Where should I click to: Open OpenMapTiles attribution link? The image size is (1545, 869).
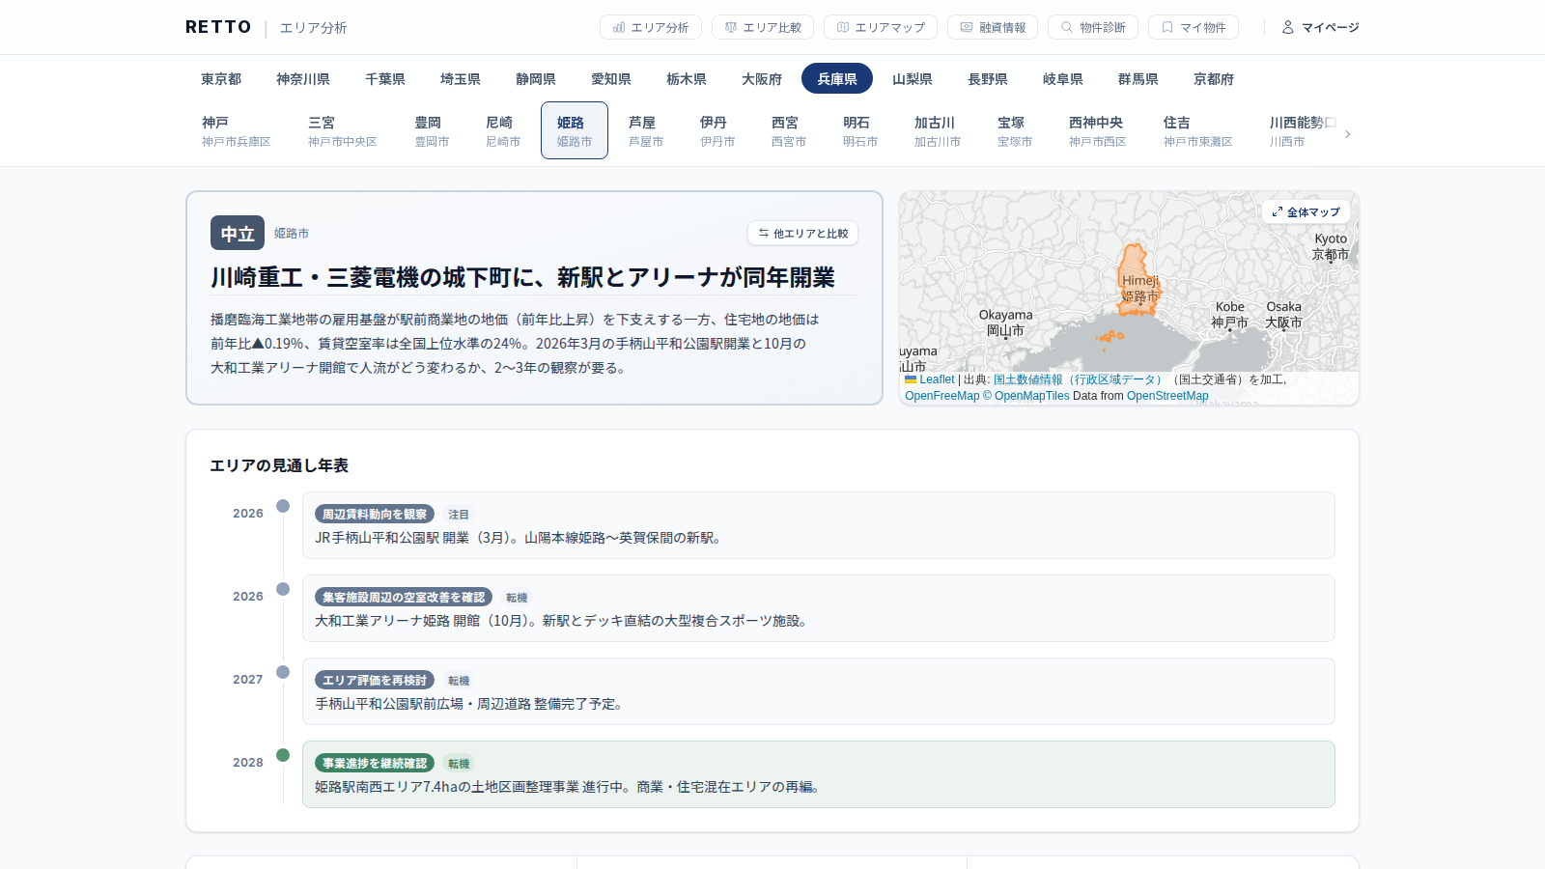tap(1026, 396)
